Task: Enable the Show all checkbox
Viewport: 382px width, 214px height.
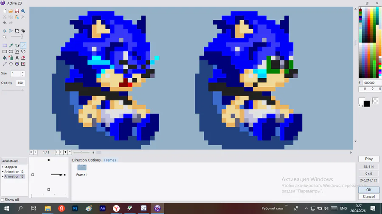Action: tap(3, 200)
